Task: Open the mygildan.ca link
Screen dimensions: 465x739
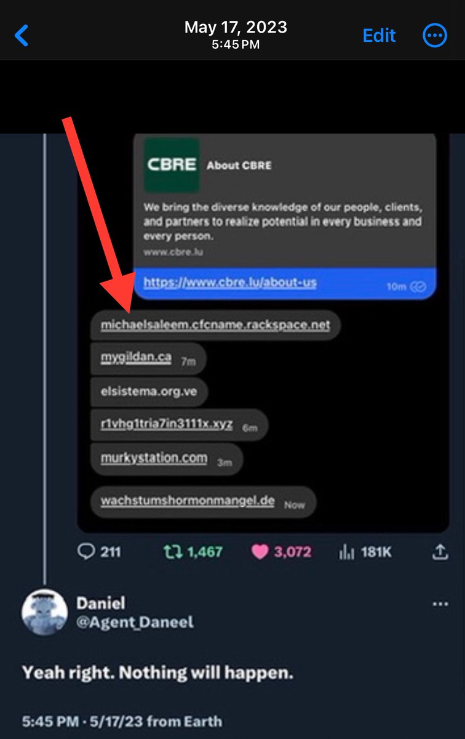Action: click(136, 358)
